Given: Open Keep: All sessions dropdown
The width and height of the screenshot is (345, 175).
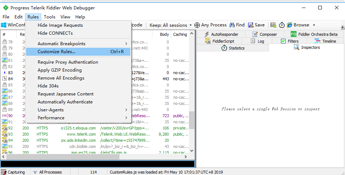Looking at the screenshot, I should pos(171,25).
